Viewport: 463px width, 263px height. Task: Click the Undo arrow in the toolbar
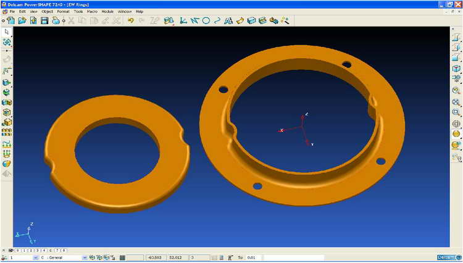point(130,20)
